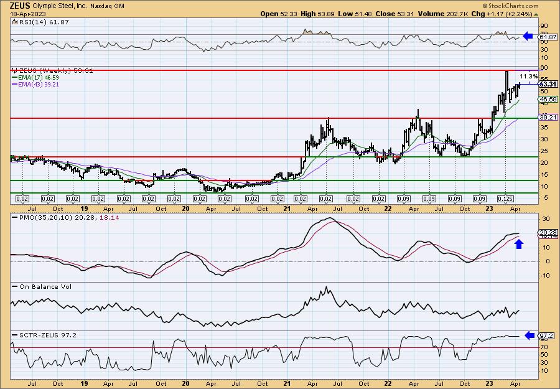Click the 61.87 RSI value tag
This screenshot has height=389, width=560.
pos(548,37)
